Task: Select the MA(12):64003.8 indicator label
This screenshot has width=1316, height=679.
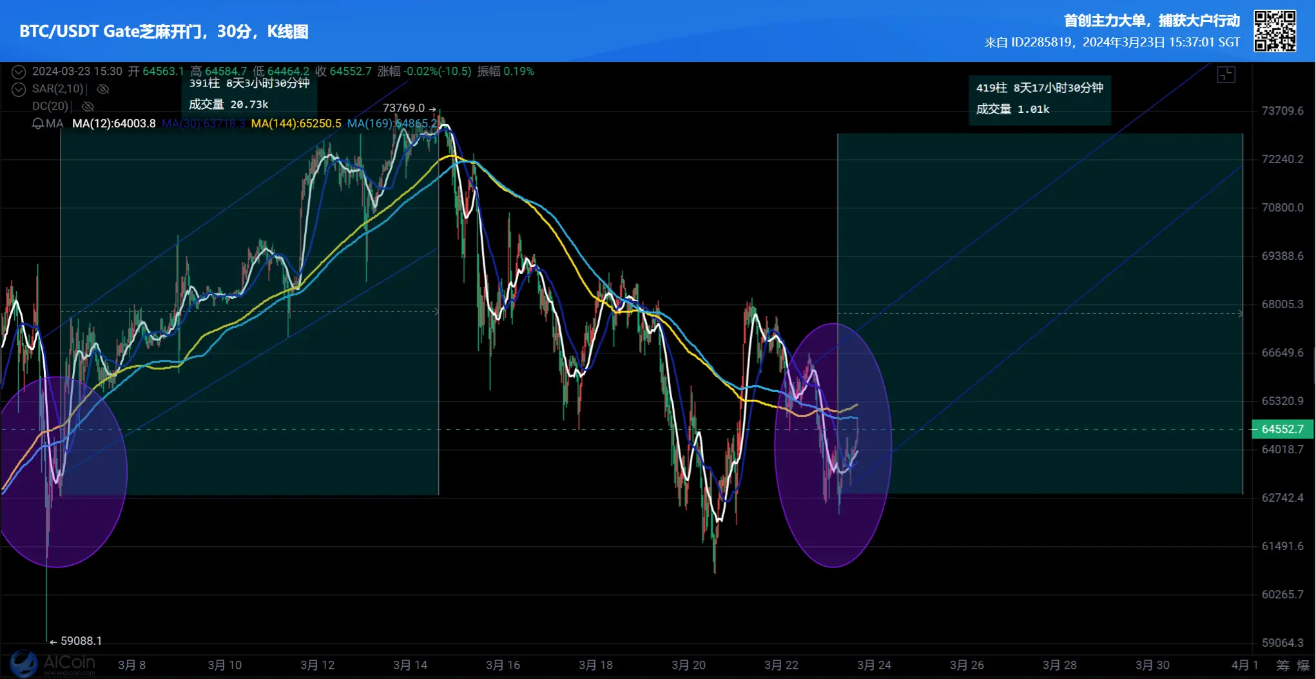Action: click(114, 124)
